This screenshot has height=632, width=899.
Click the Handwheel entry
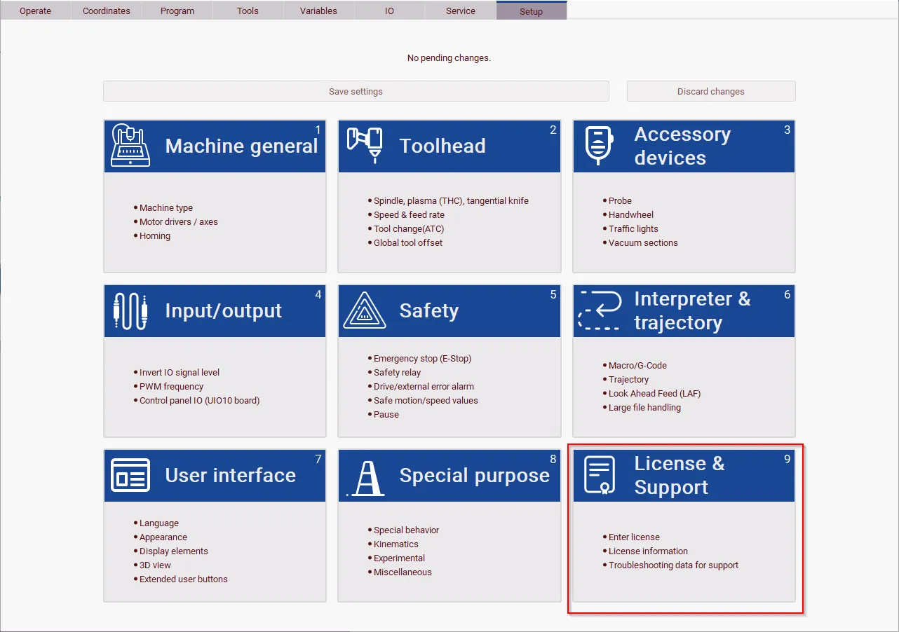[x=631, y=214]
